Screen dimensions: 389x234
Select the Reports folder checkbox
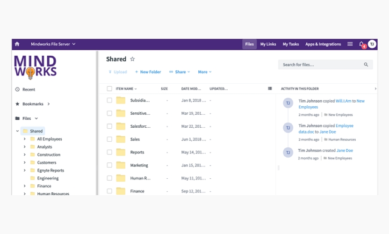tap(109, 152)
